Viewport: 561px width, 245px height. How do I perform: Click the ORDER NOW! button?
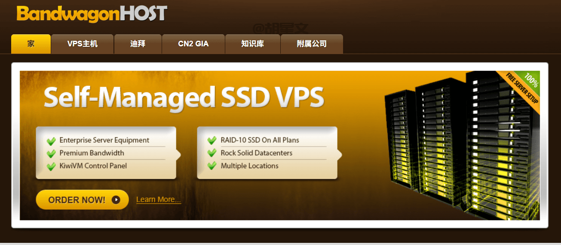(x=82, y=200)
